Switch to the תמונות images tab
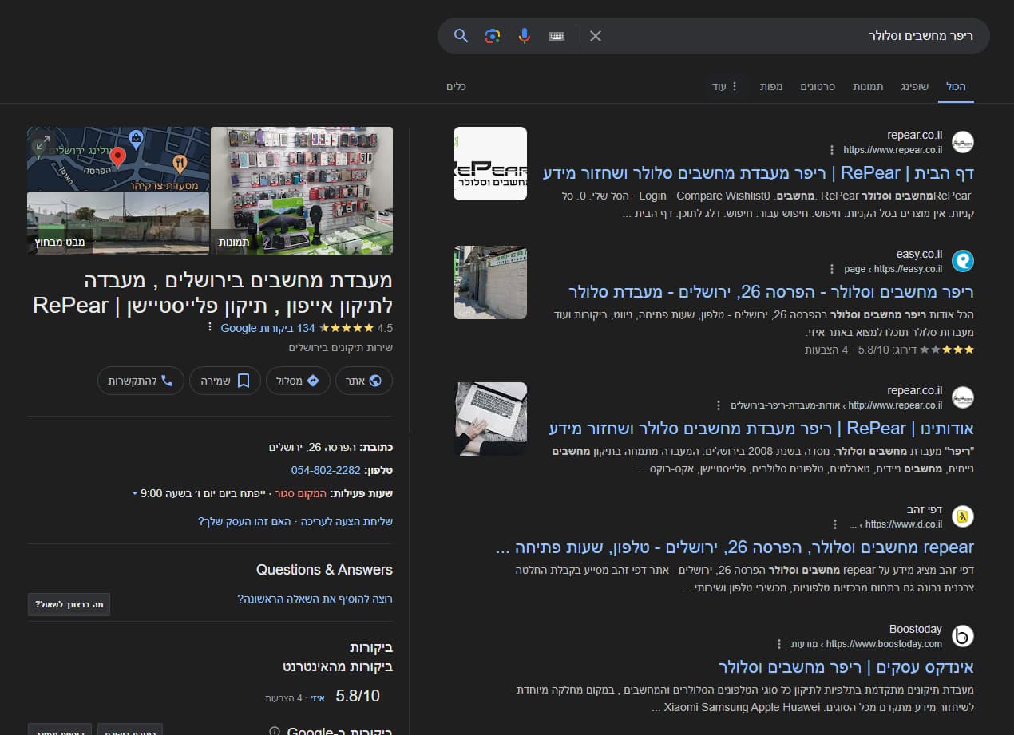This screenshot has width=1014, height=735. pyautogui.click(x=868, y=86)
